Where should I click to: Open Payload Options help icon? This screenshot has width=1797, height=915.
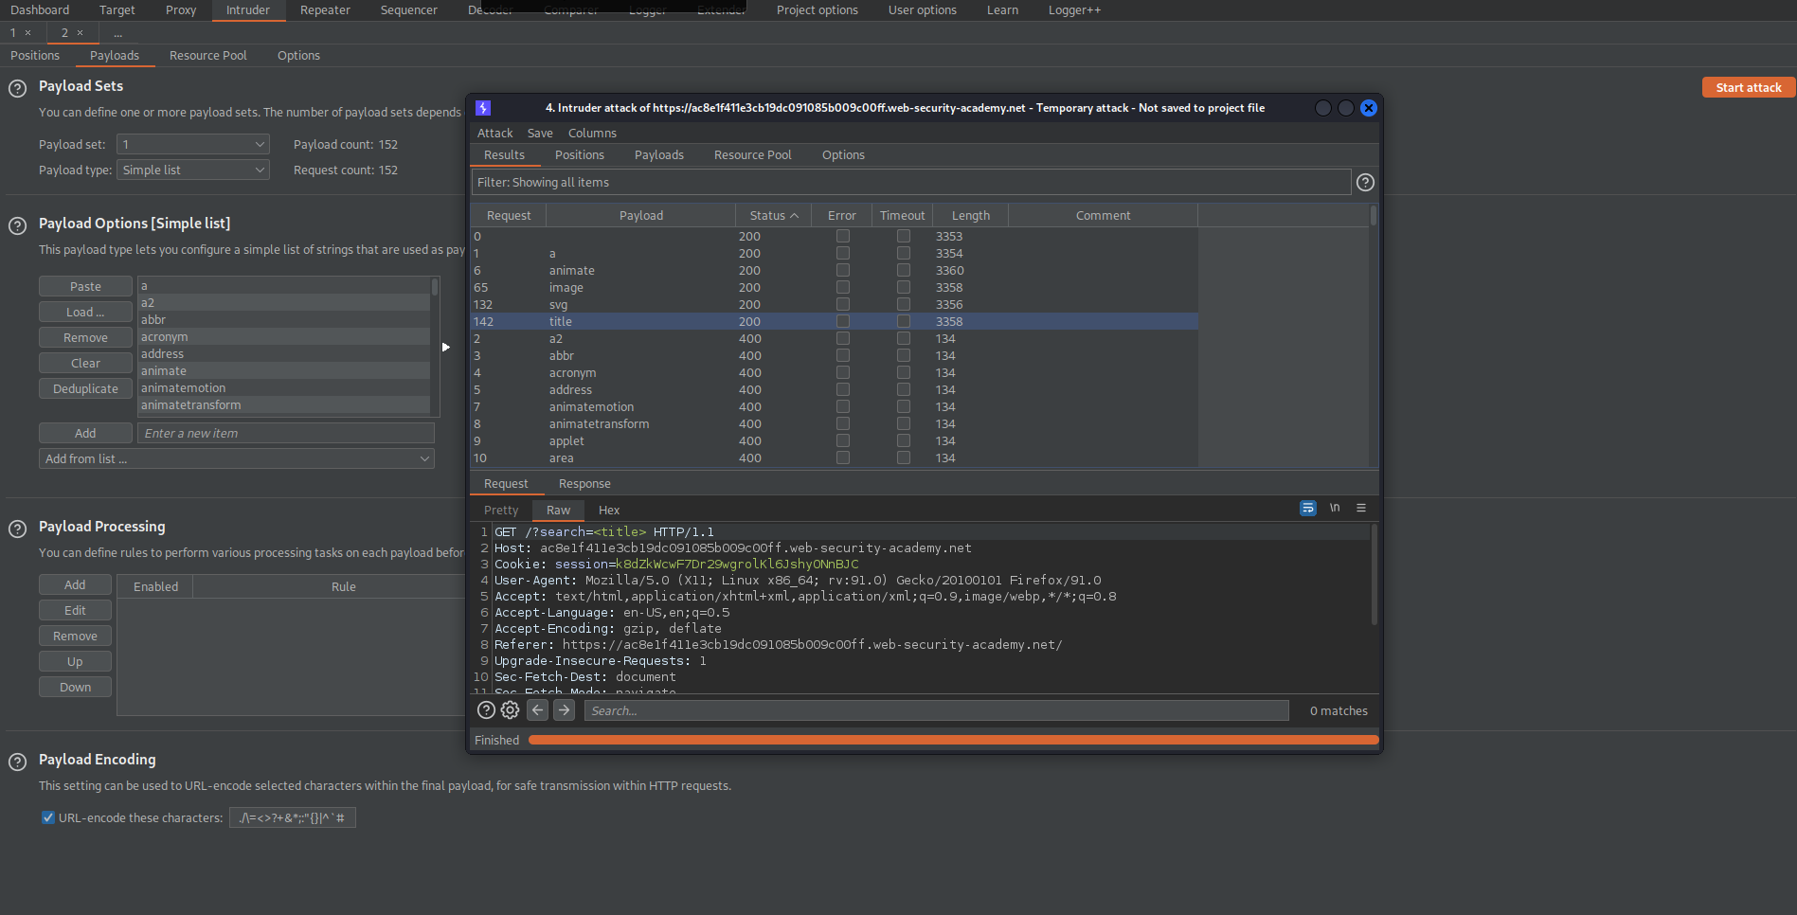coord(17,225)
